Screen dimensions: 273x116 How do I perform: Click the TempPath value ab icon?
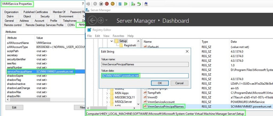tap(145, 93)
